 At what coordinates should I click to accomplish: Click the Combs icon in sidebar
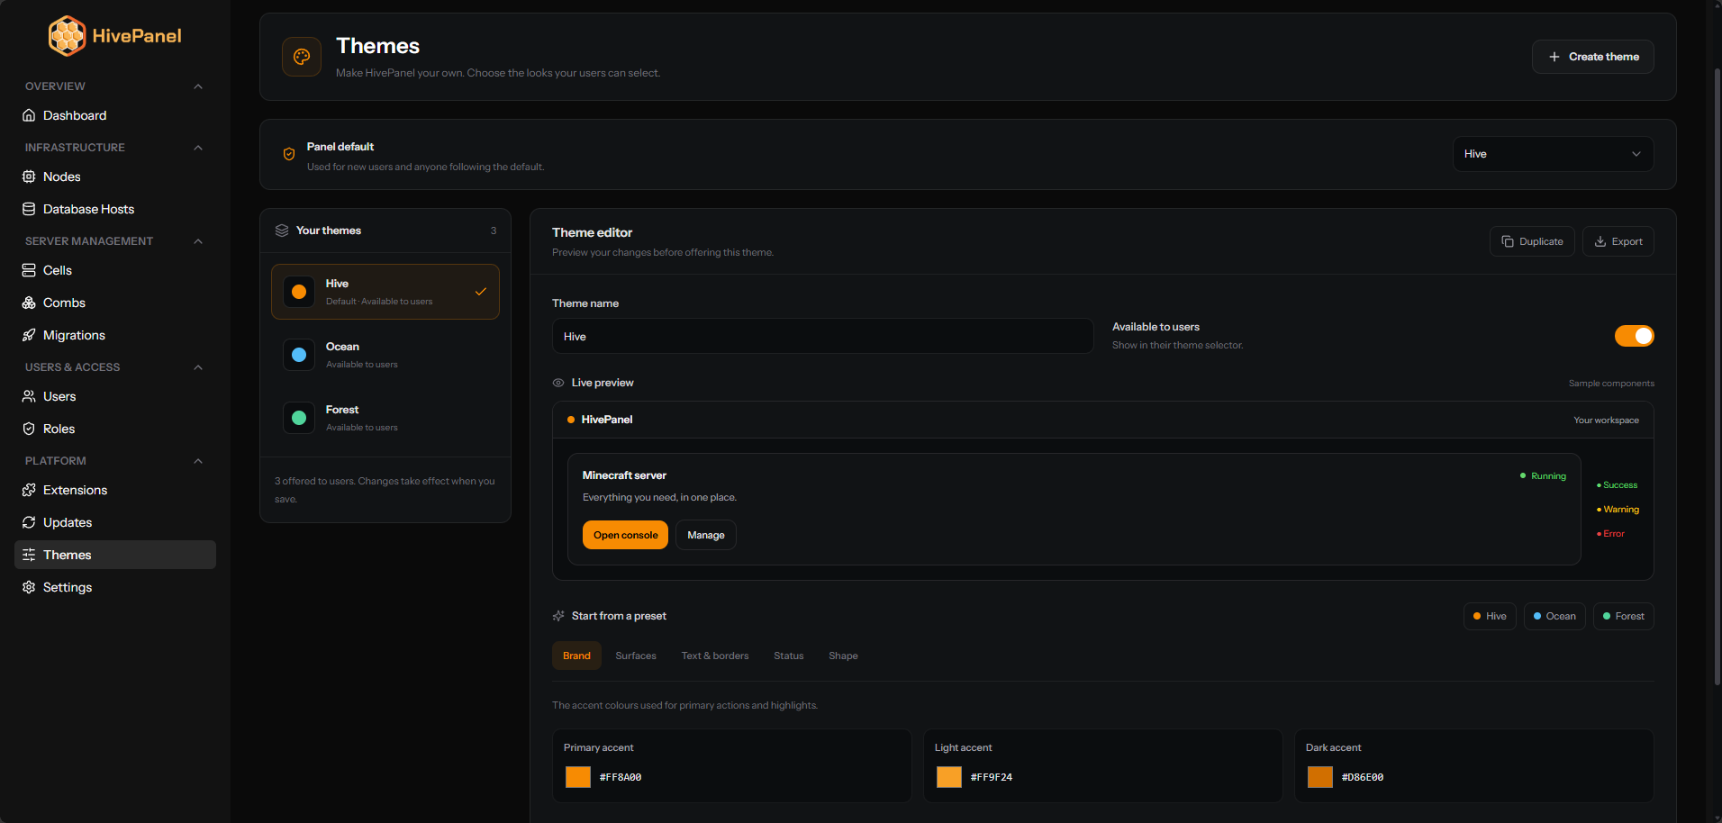29,303
